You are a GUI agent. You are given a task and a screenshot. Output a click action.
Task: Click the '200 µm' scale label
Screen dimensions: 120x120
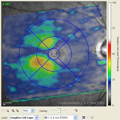tap(8, 103)
